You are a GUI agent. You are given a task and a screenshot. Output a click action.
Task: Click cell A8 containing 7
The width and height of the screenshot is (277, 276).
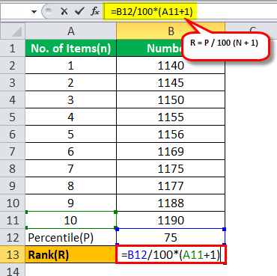tap(71, 168)
